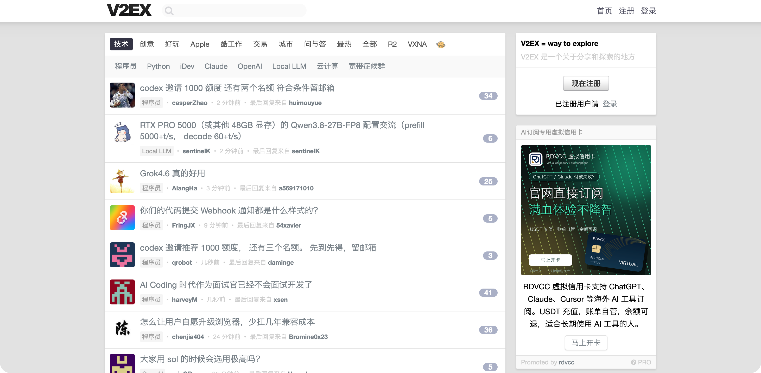The image size is (761, 373).
Task: Click the Local LLM tag on sentinelK's topic
Action: point(157,151)
